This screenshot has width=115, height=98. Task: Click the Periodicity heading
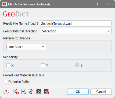pos(10,57)
